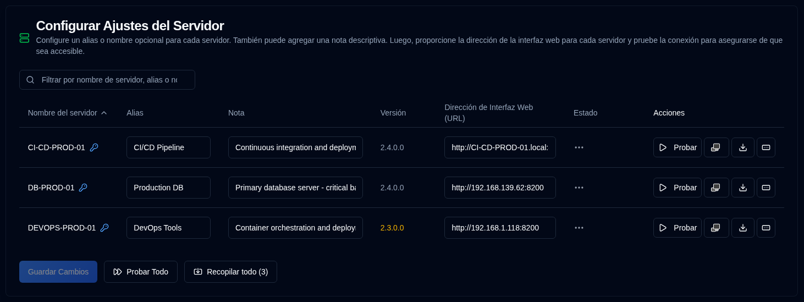The image size is (804, 302).
Task: Click the status dots for DEVOPS-PROD-01
Action: (579, 228)
